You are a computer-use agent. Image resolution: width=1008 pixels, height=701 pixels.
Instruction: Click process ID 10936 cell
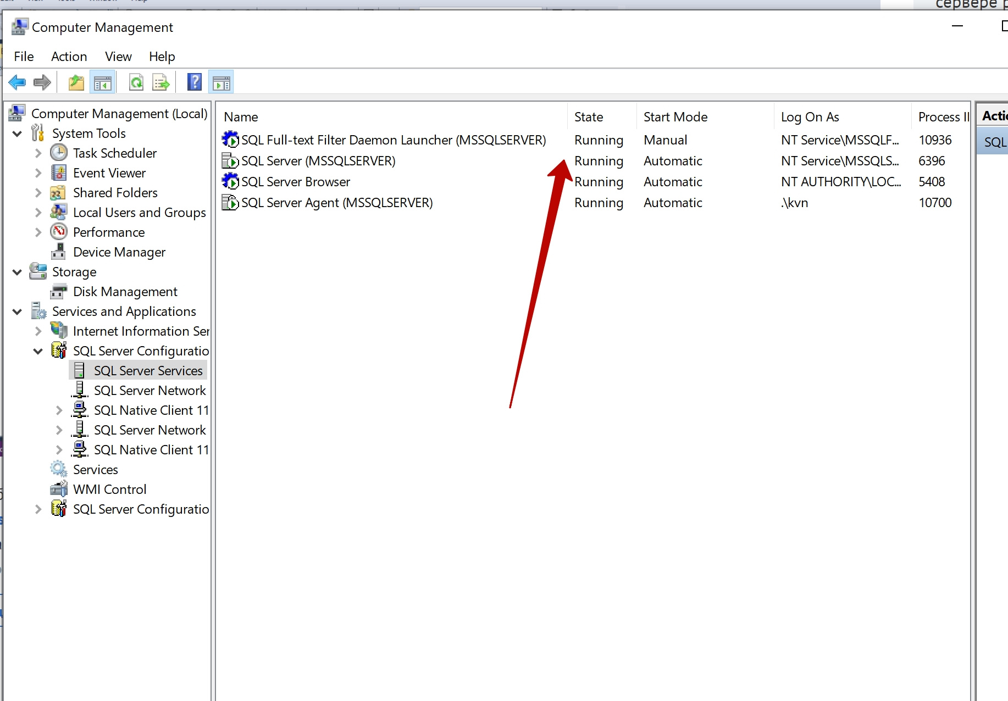coord(935,140)
